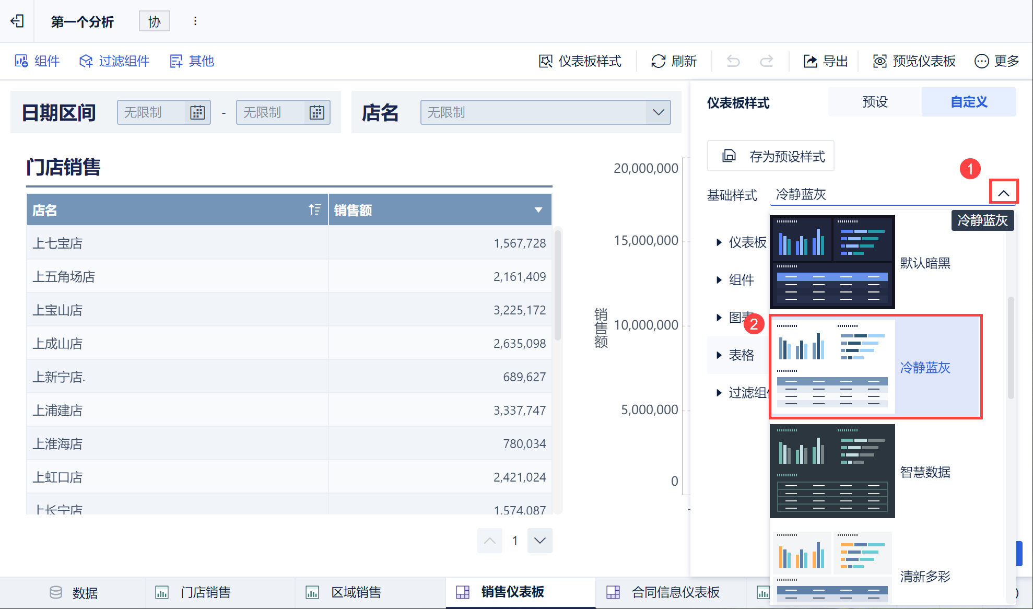
Task: Select the 智慧数据 style thumbnail
Action: tap(832, 471)
